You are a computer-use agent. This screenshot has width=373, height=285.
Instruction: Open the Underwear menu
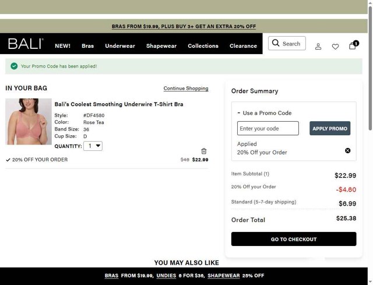120,46
